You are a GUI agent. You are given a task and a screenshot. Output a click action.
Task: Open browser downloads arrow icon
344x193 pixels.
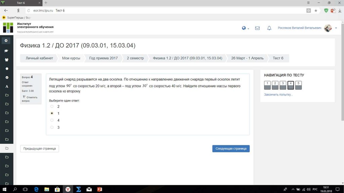[x=340, y=10]
